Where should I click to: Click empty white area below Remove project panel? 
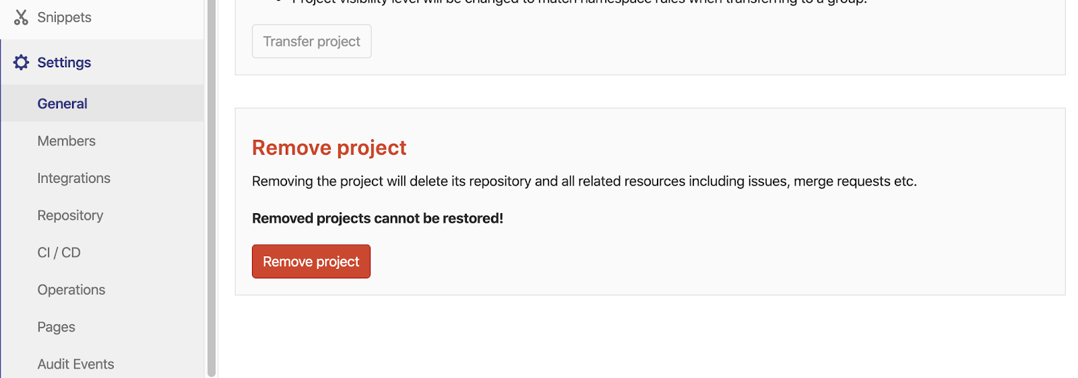(647, 336)
